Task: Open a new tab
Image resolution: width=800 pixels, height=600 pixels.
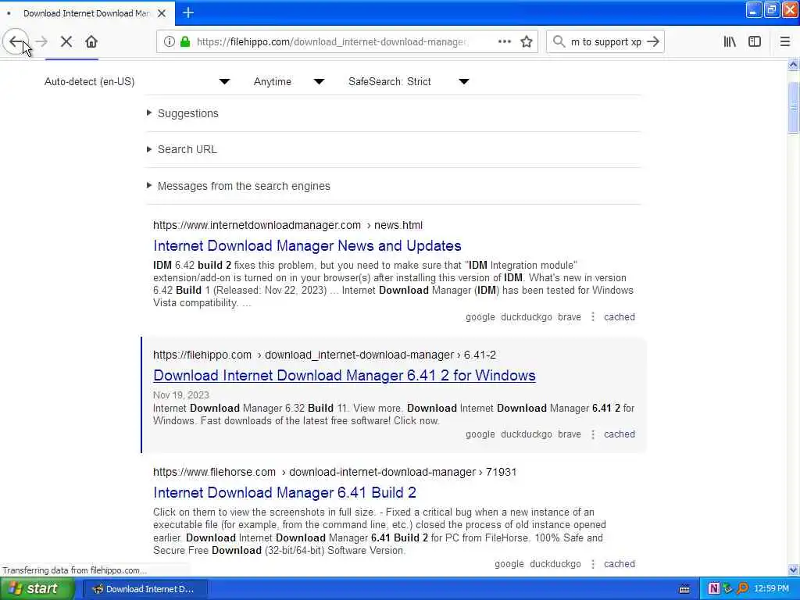Action: click(x=188, y=12)
